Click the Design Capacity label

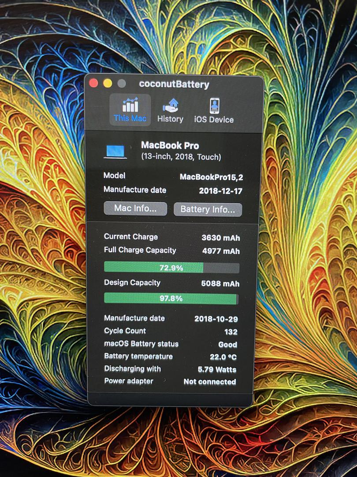coord(132,283)
